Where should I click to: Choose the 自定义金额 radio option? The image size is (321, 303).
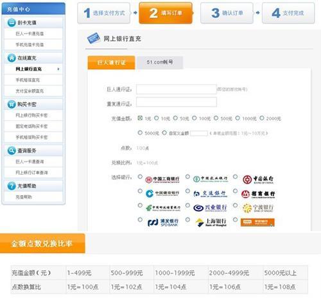coord(164,133)
